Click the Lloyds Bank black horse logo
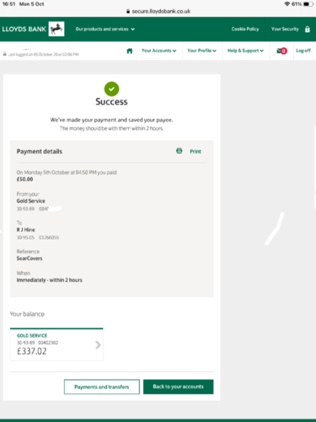The height and width of the screenshot is (422, 316). click(56, 29)
